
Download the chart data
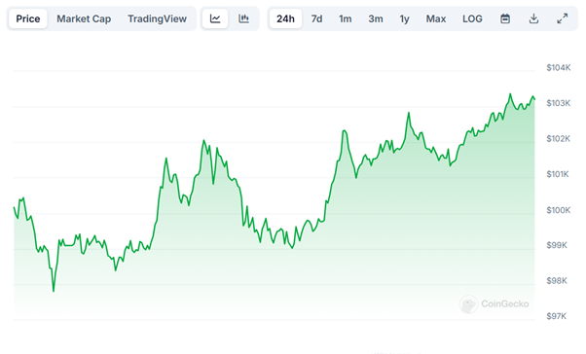click(x=533, y=18)
